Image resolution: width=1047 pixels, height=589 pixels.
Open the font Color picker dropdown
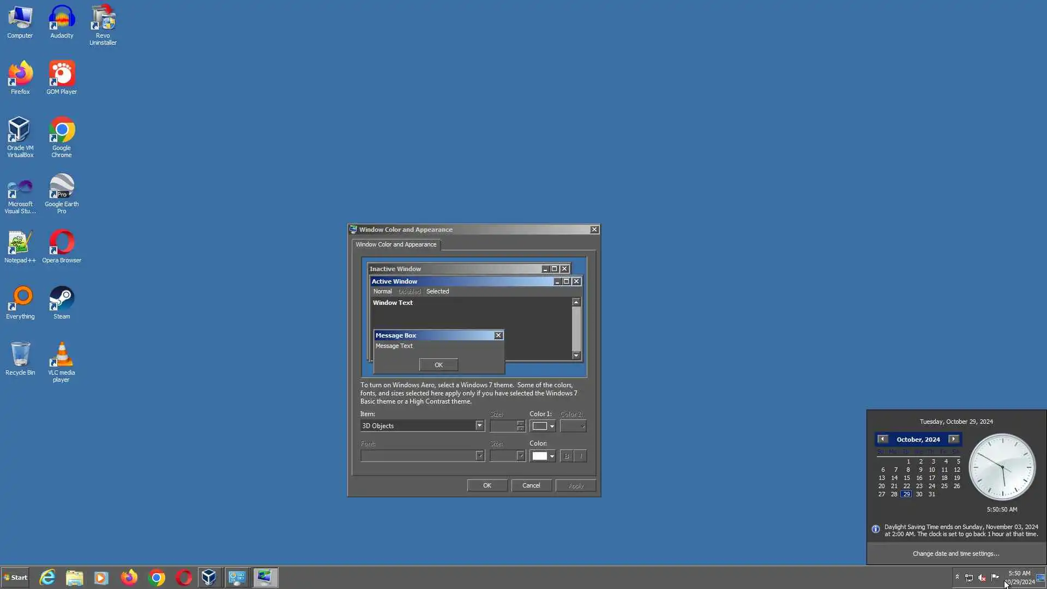pyautogui.click(x=552, y=456)
